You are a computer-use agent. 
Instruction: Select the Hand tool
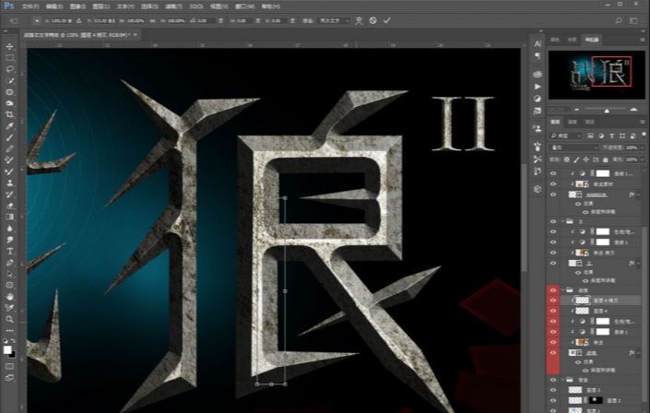pos(9,297)
